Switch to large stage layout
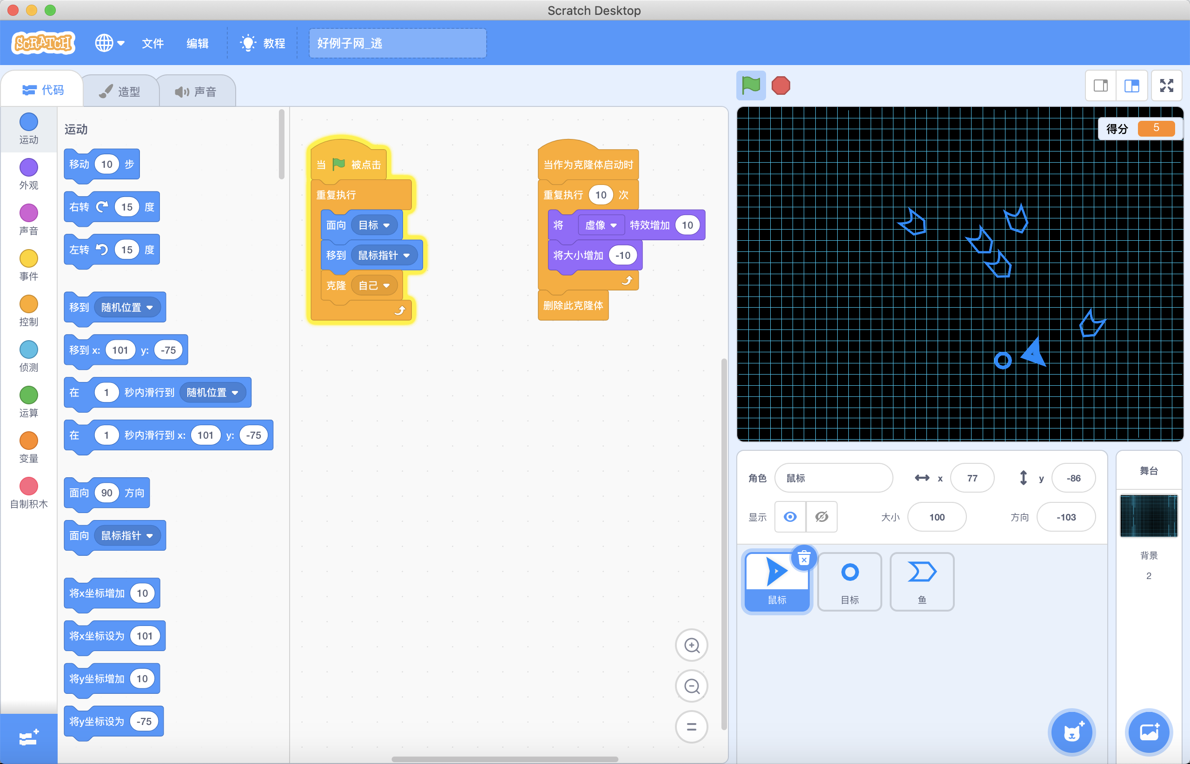 click(x=1131, y=86)
